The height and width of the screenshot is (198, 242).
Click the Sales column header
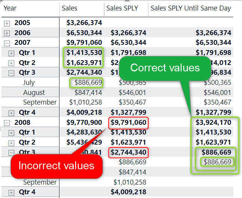tap(70, 8)
